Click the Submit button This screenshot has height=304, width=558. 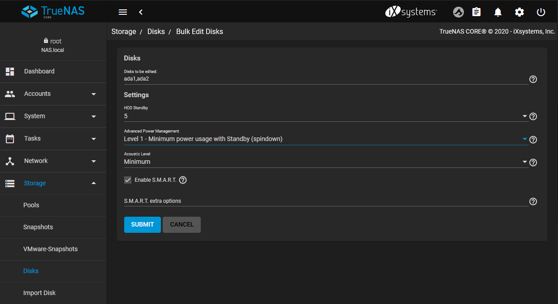[x=142, y=225]
